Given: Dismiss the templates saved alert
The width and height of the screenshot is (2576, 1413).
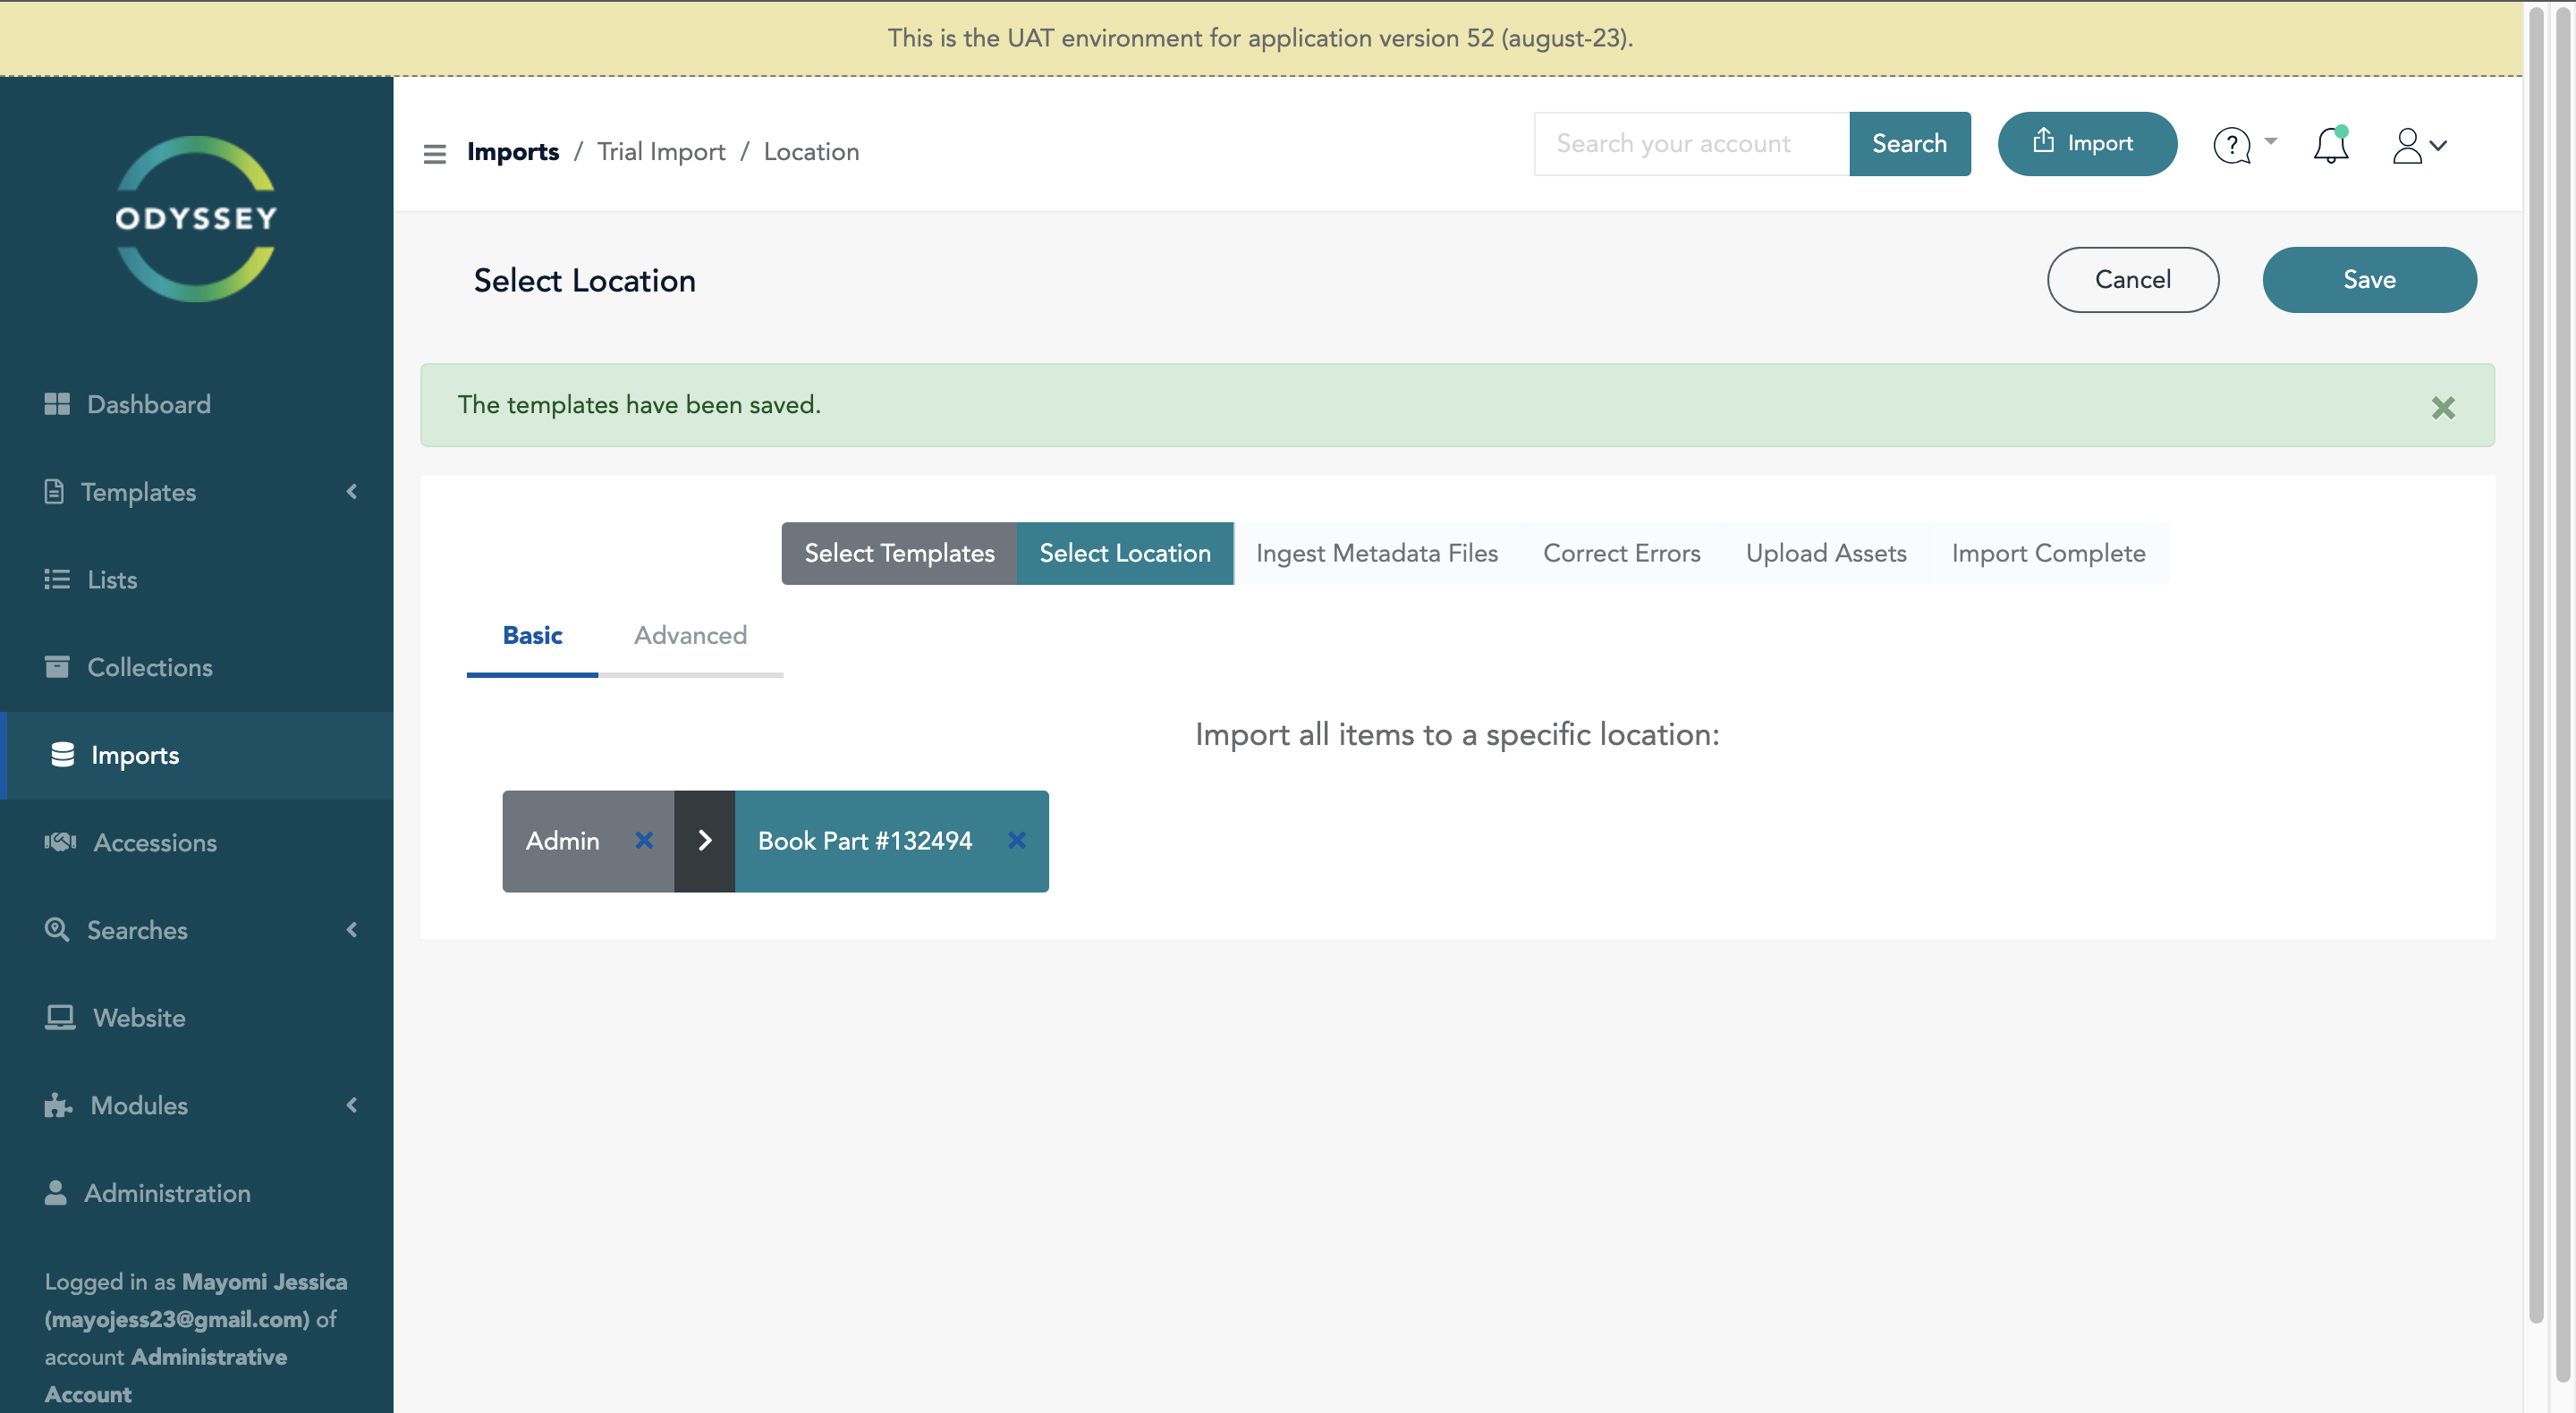Looking at the screenshot, I should [x=2443, y=407].
